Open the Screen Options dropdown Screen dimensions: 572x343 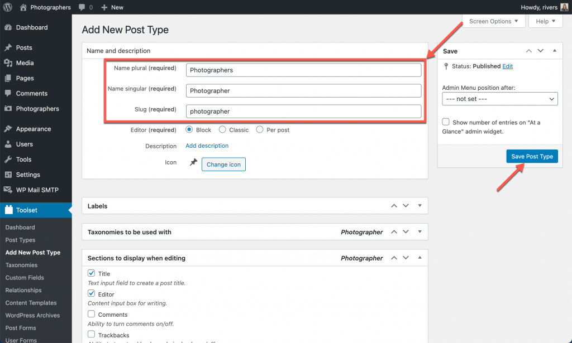tap(494, 21)
